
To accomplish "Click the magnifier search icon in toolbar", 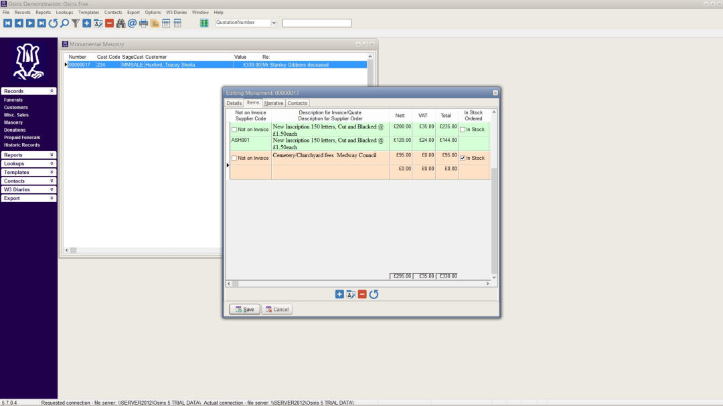I will click(64, 23).
